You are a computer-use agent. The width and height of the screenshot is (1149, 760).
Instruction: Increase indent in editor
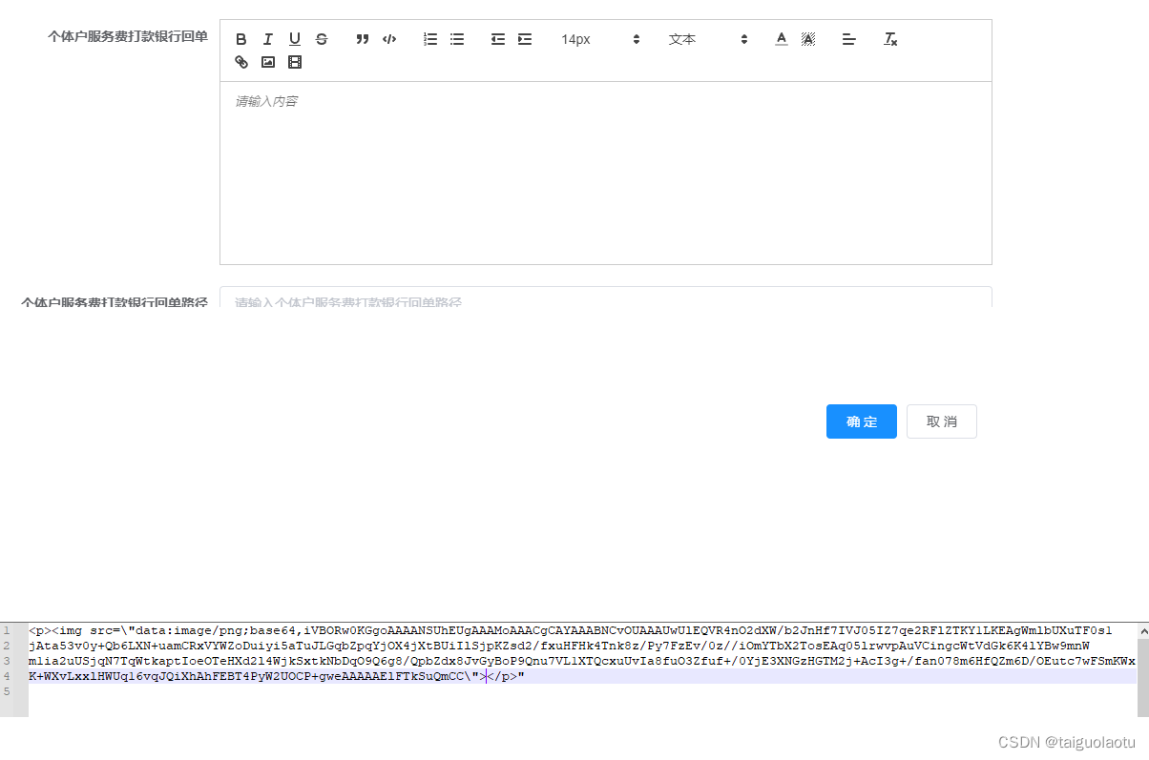[x=525, y=39]
